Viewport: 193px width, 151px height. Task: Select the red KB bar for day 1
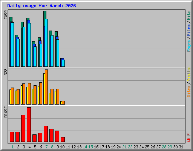click(x=12, y=137)
